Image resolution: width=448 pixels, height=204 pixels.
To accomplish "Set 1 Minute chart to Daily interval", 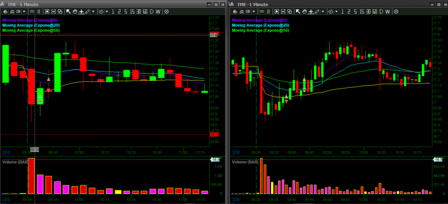I will click(381, 11).
